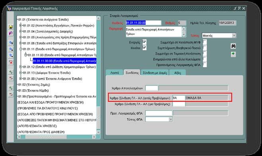Select tree row 81.01.02 Καταπτώσεις Εγγυήσεων
Viewport: 262px width, 156px height.
point(59,25)
